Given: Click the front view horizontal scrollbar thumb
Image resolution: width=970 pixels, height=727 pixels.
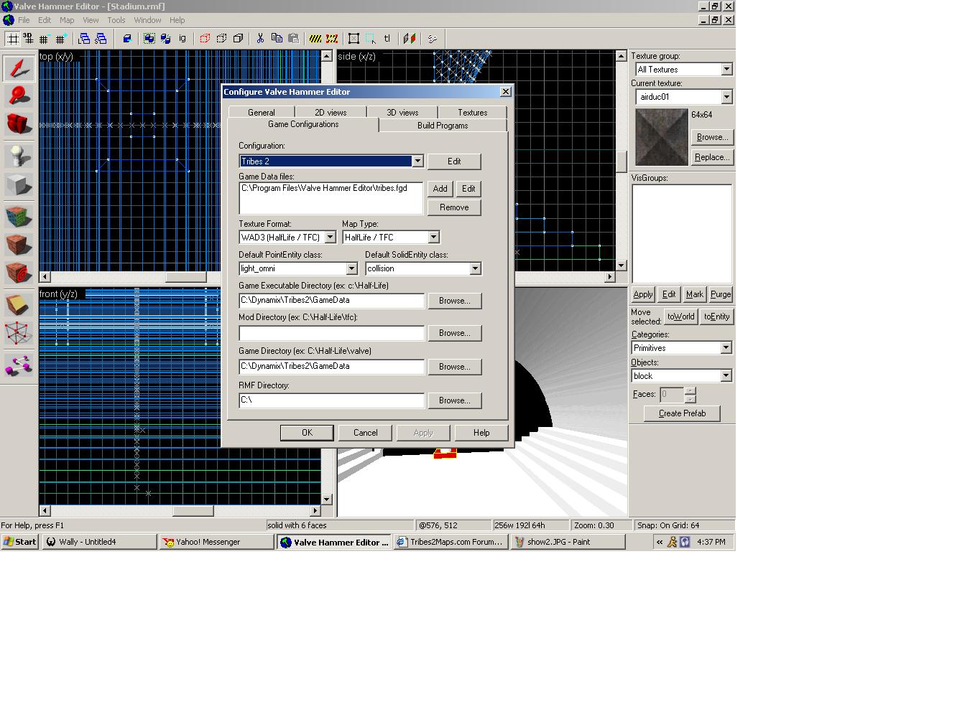Looking at the screenshot, I should pyautogui.click(x=193, y=511).
